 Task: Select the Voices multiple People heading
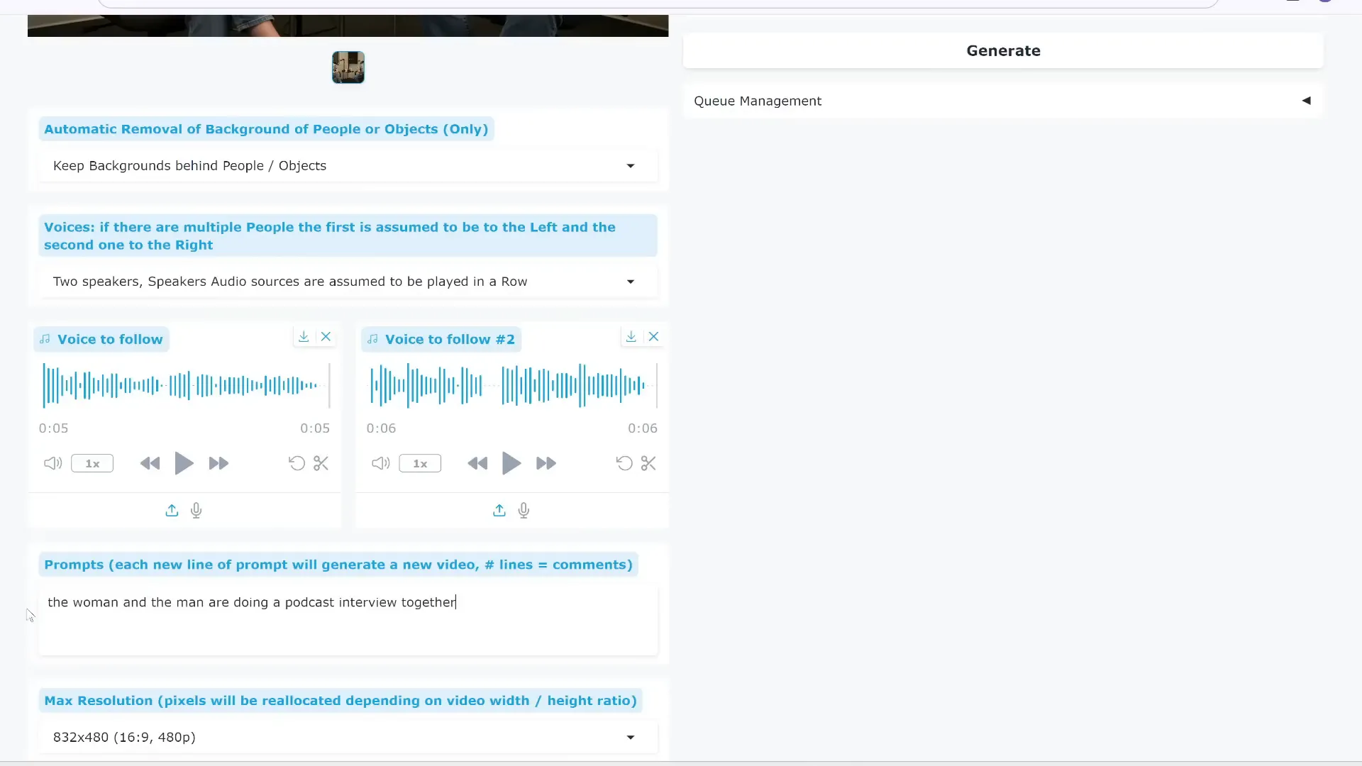coord(348,236)
